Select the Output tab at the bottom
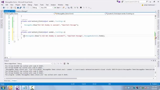 [14, 80]
